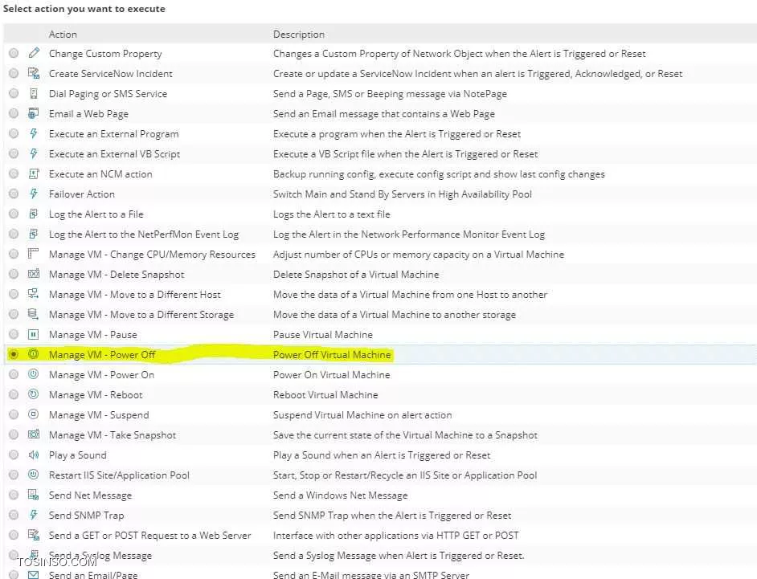Click the Create ServiceNow Incident icon
757x579 pixels.
[33, 73]
